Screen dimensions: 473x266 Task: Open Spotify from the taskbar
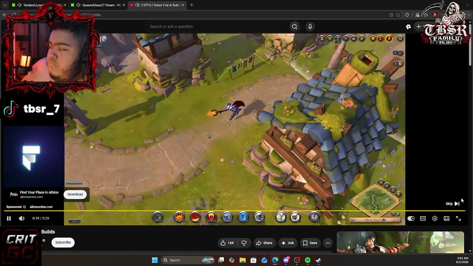(308, 260)
